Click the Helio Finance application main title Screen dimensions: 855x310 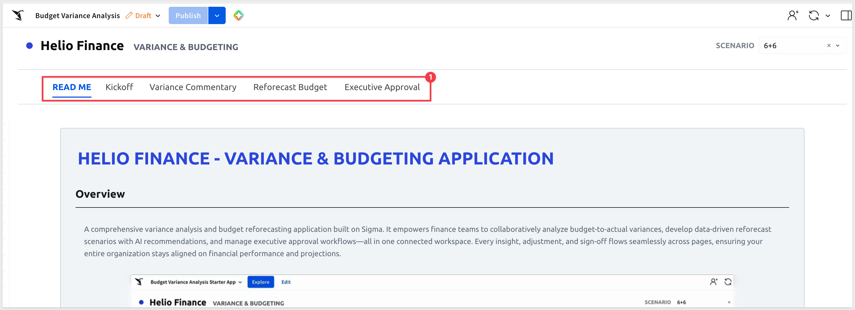pos(316,159)
